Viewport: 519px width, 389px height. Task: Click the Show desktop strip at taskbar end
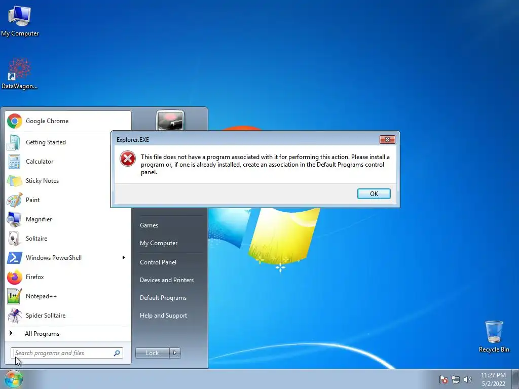(x=515, y=379)
